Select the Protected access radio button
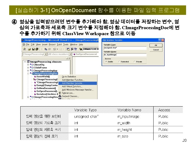 tap(119, 62)
